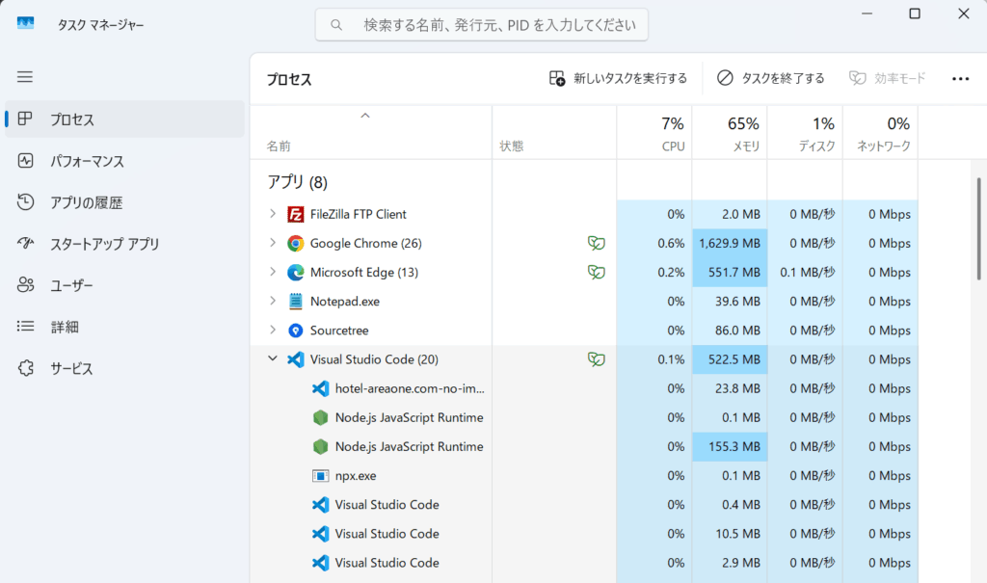Click the FileZilla FTP Client icon
Screen dimensions: 987x583
tap(295, 214)
